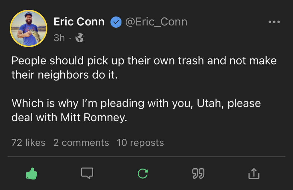Quote this post with the quotation marks icon

[x=198, y=173]
